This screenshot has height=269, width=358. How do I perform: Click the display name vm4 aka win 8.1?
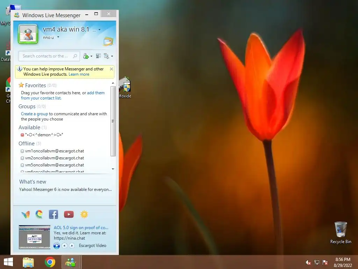66,29
